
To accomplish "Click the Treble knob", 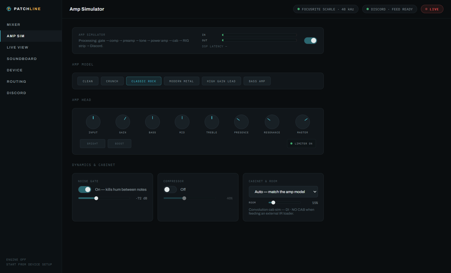I will 212,122.
